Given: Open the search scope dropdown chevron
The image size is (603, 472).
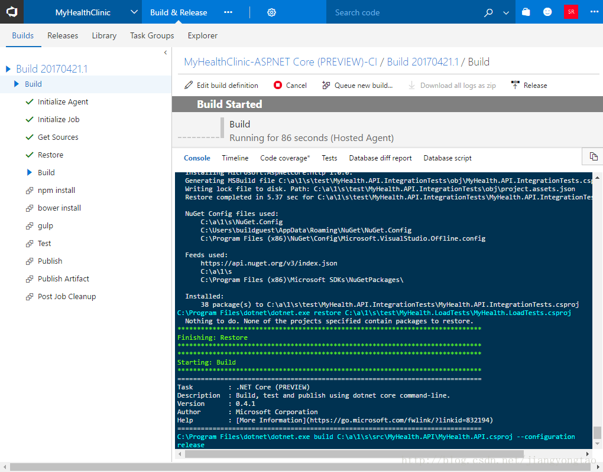Looking at the screenshot, I should tap(506, 12).
